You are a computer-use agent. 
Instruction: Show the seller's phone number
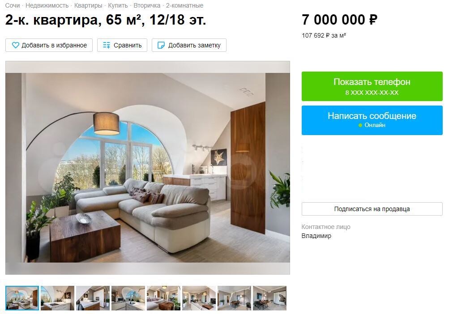click(372, 86)
